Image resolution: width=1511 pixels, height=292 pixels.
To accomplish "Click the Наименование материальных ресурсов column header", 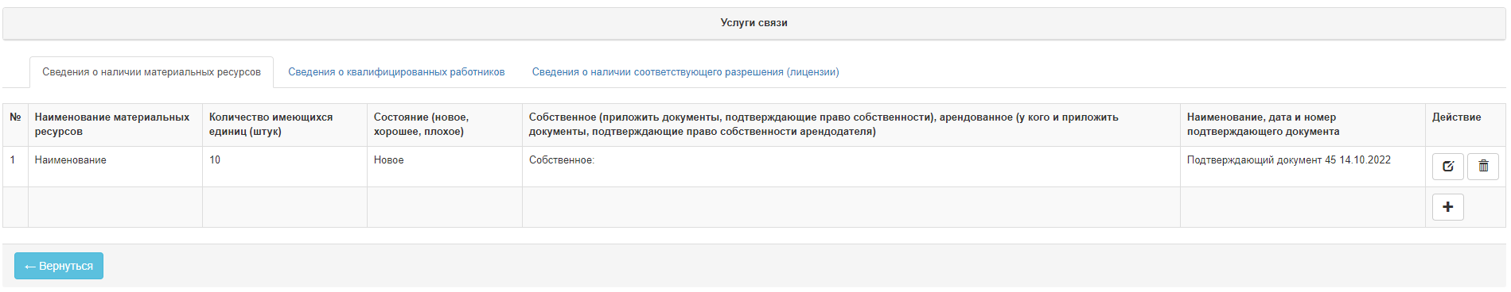I will [115, 125].
